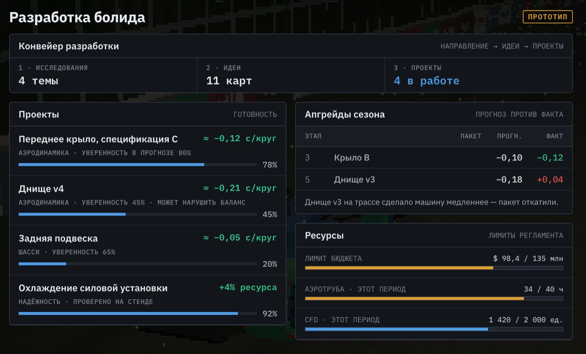Click the forecast value −0,10

(x=509, y=158)
